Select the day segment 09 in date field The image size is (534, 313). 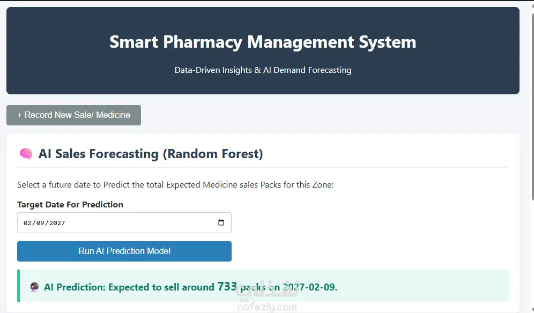point(40,223)
